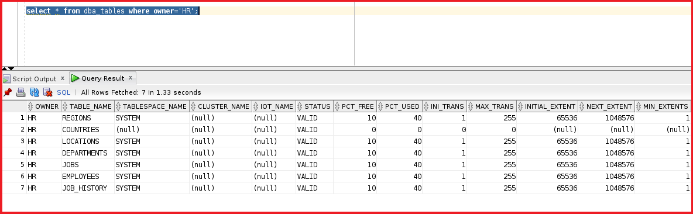Click the 1048576 NEXT_EXTENT cell for JOBS
The image size is (693, 214).
tap(606, 164)
